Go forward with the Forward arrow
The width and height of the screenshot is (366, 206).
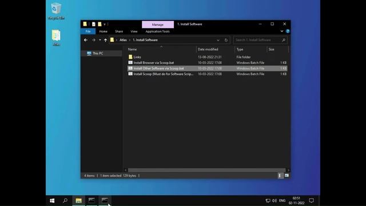(94, 40)
